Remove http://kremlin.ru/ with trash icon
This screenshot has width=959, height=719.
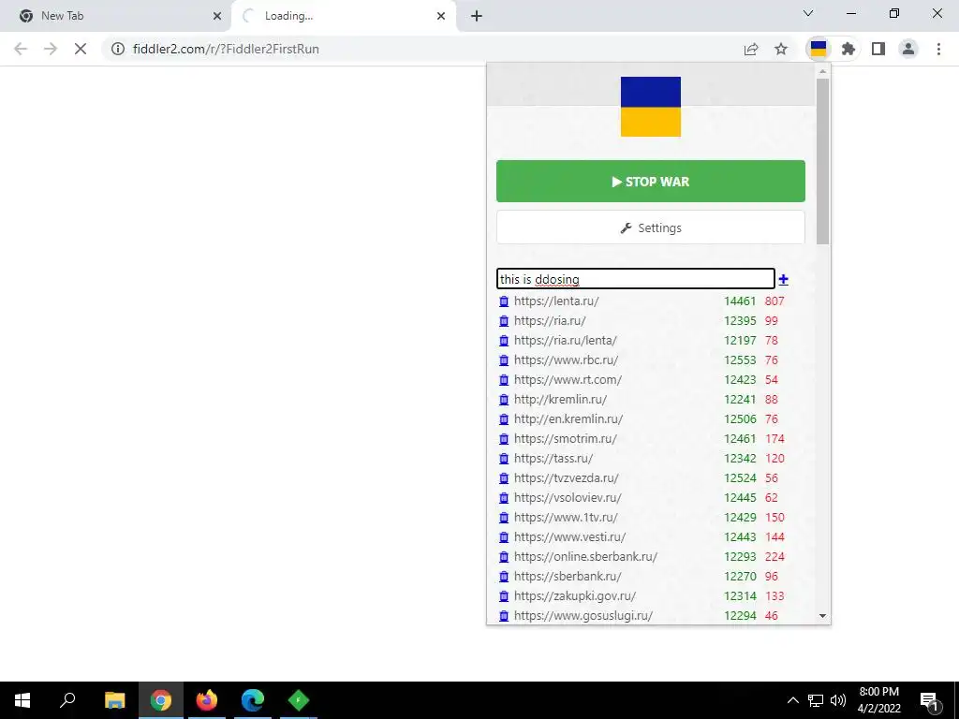pos(504,400)
